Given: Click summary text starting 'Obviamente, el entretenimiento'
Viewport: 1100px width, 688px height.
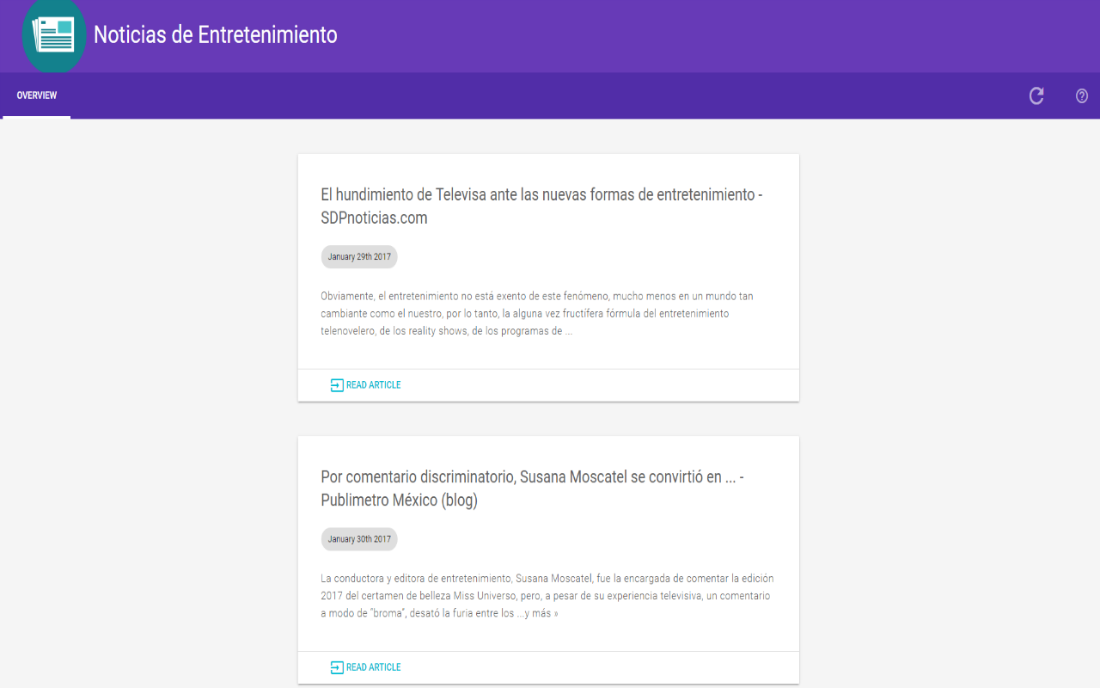Looking at the screenshot, I should coord(537,313).
